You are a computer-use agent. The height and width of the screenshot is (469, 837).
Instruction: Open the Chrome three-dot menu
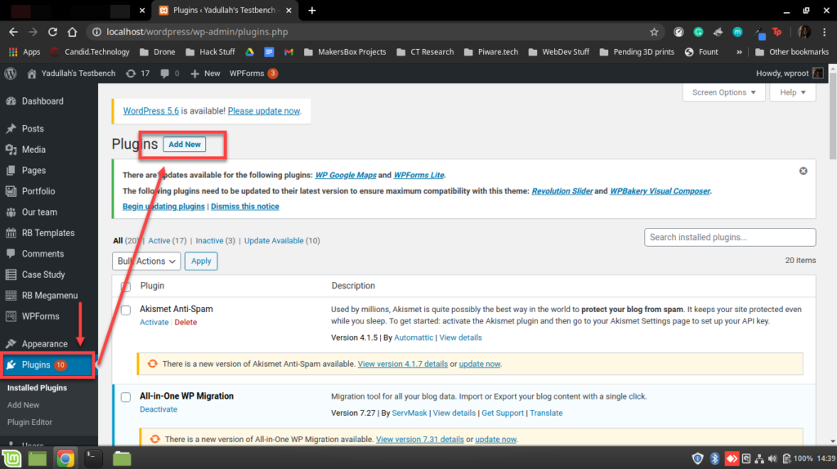click(x=824, y=32)
